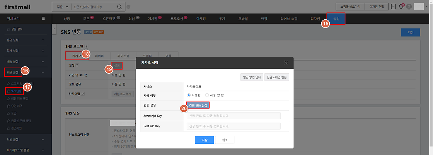Collapse the sidebar with the arrow handle
The height and width of the screenshot is (155, 433).
(x=54, y=29)
